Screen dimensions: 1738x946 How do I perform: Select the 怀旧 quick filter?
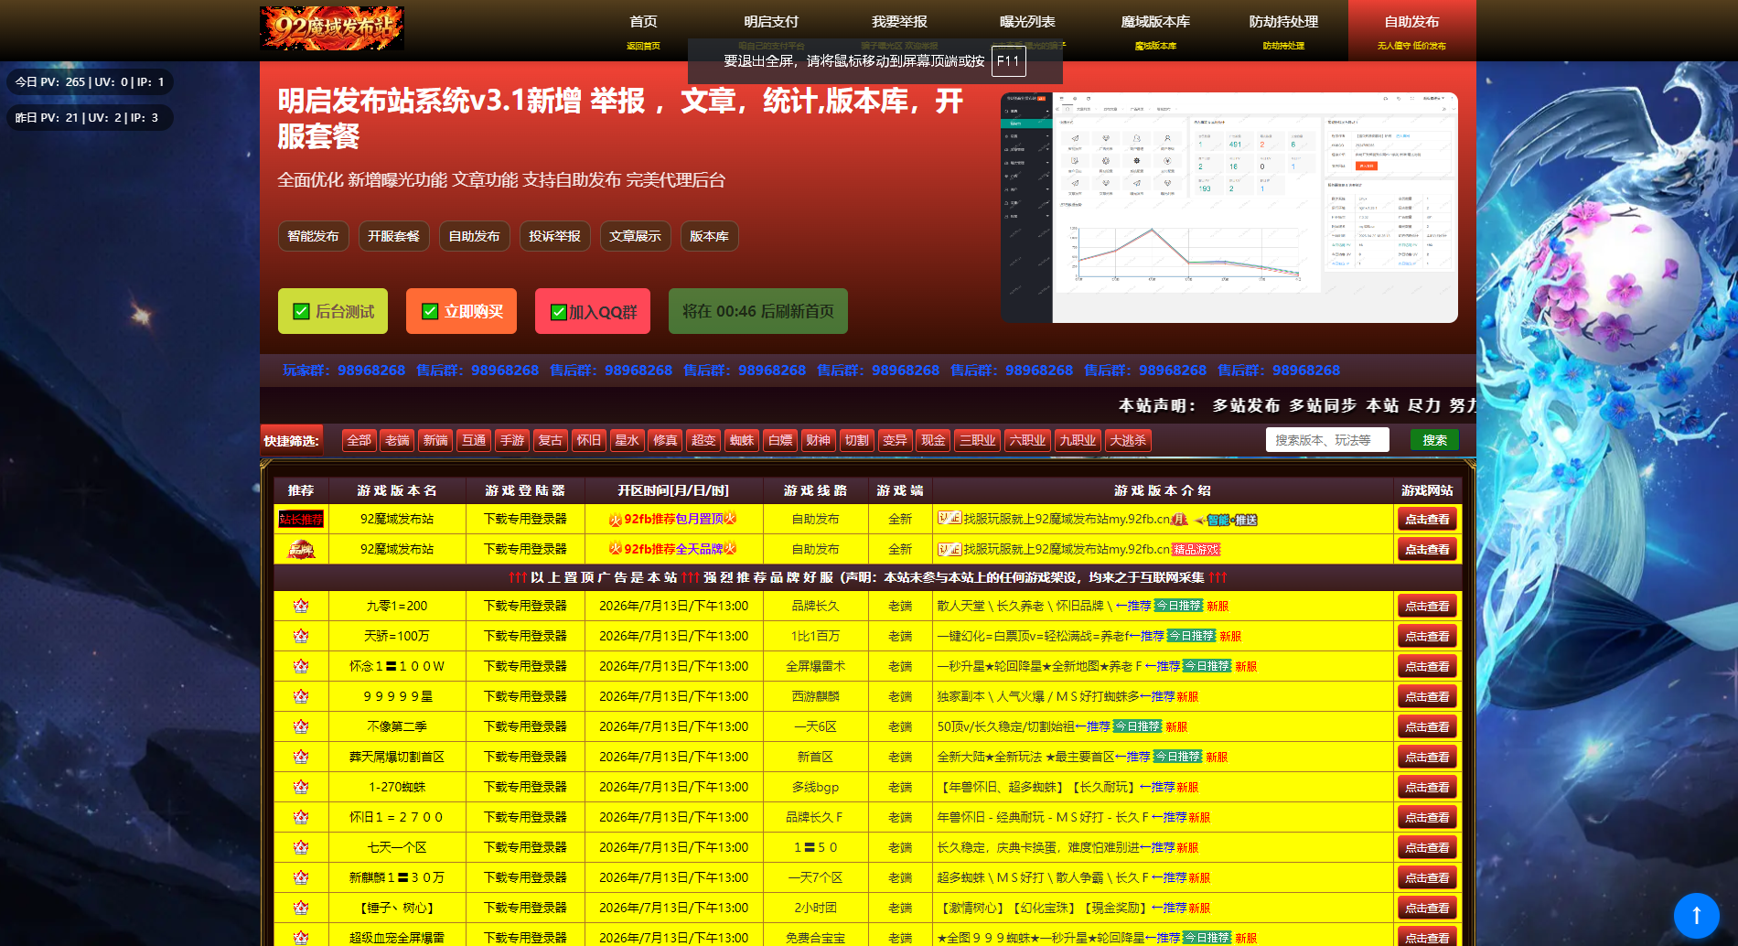click(589, 440)
